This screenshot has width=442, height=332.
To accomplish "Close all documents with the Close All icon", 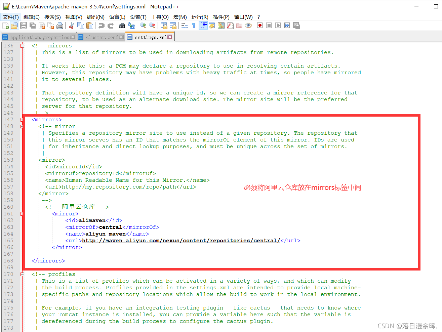I will (51, 26).
